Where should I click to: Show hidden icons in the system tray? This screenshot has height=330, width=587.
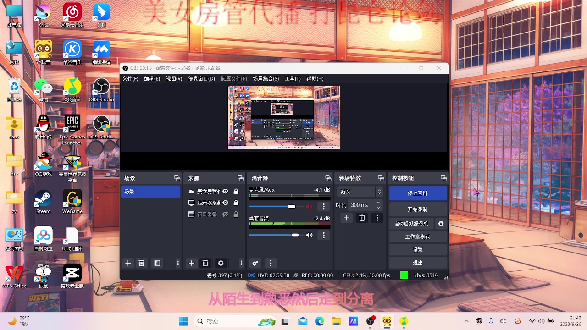click(x=466, y=321)
